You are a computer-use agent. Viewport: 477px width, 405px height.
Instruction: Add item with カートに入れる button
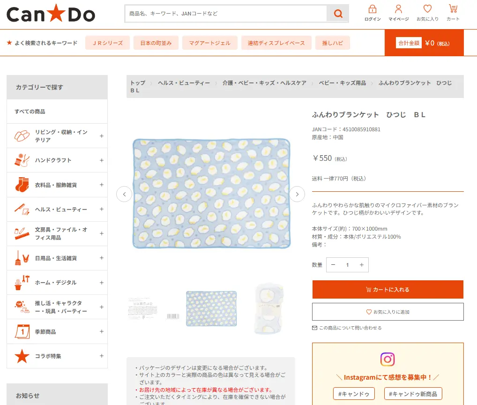388,290
